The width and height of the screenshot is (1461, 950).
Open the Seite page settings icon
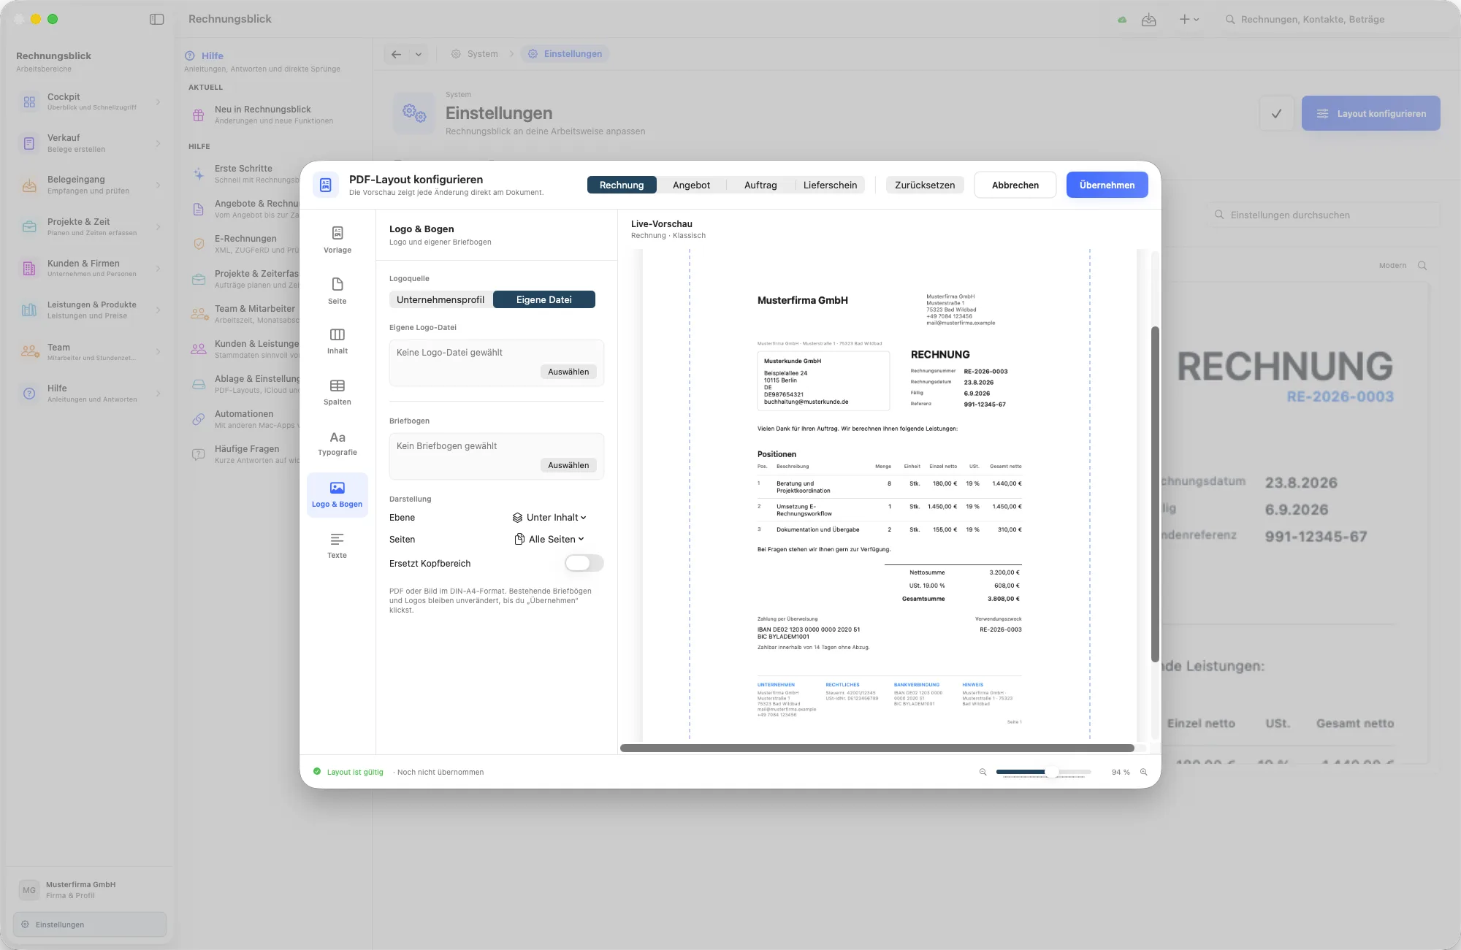click(337, 284)
